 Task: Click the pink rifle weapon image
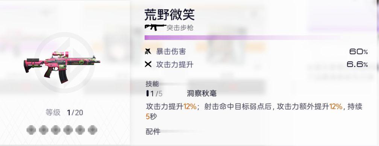62,67
